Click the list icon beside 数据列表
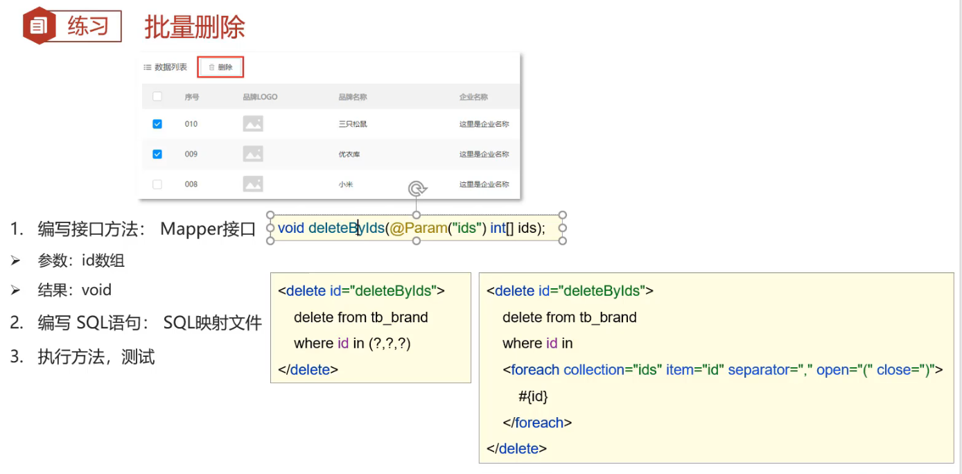The height and width of the screenshot is (474, 962). pos(147,67)
